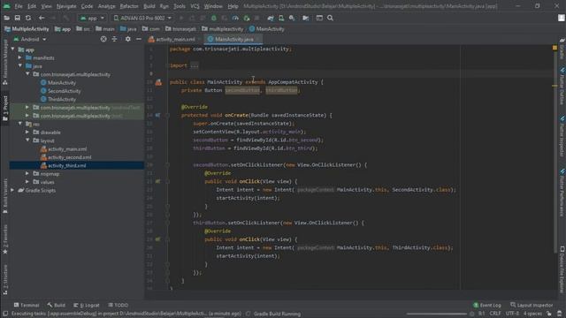Image resolution: width=566 pixels, height=318 pixels.
Task: Open the File menu
Action: [19, 6]
